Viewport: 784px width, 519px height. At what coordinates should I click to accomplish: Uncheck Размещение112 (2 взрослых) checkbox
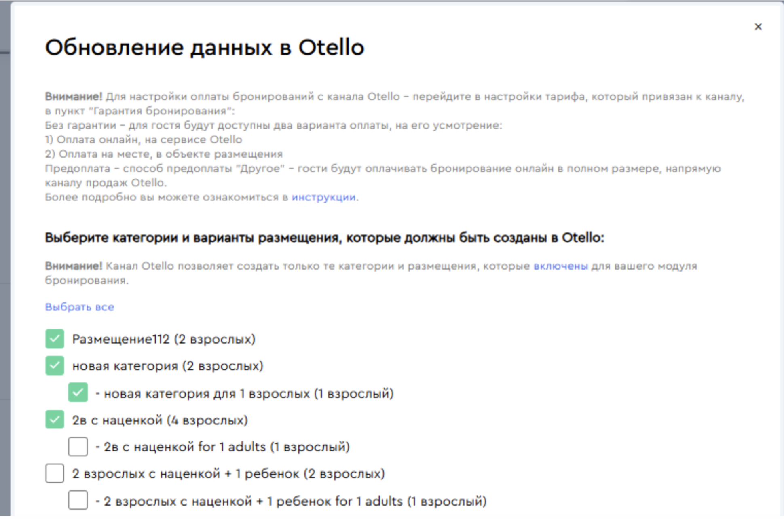point(55,339)
